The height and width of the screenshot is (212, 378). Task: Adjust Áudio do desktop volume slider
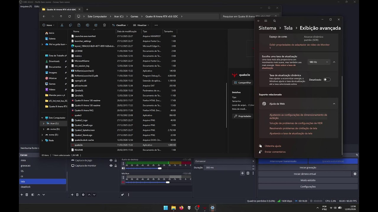tap(160, 168)
